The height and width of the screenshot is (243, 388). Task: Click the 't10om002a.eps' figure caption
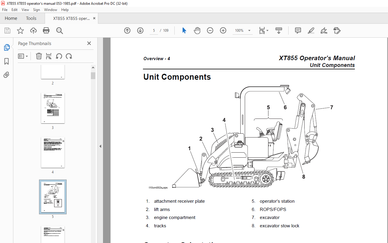tap(158, 188)
